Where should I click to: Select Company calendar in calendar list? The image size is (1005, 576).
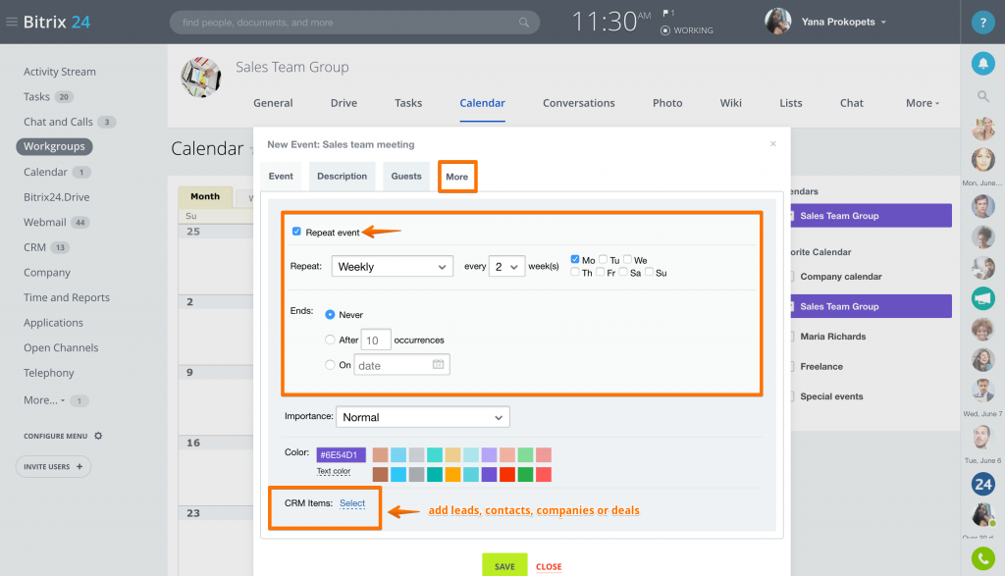(x=840, y=277)
